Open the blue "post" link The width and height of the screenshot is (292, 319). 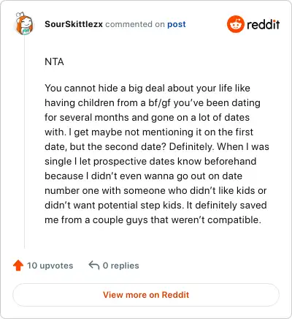[177, 24]
